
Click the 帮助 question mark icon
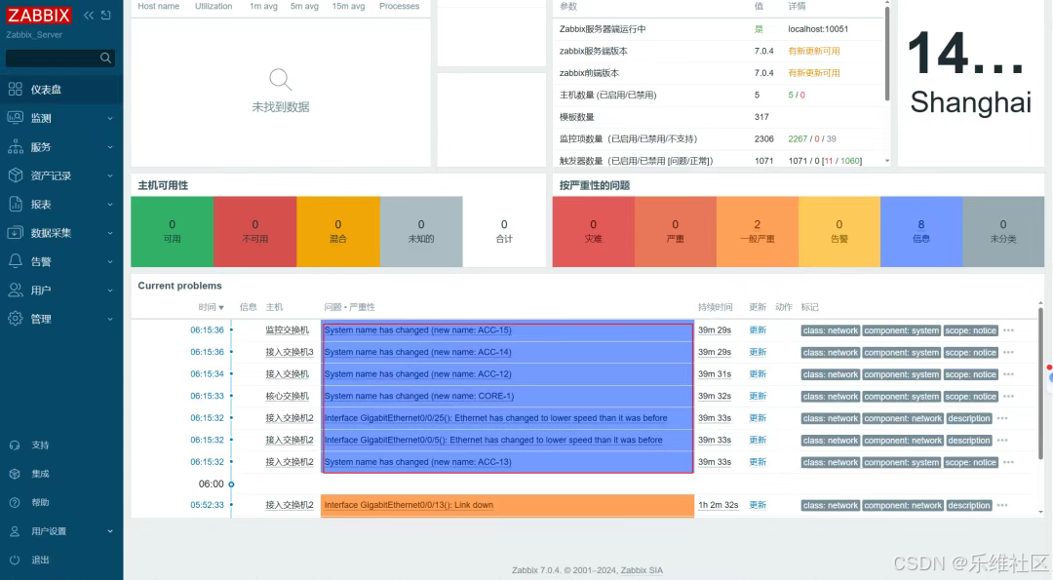pos(15,502)
